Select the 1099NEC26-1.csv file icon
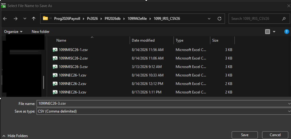This screenshot has width=291, height=139. click(55, 75)
